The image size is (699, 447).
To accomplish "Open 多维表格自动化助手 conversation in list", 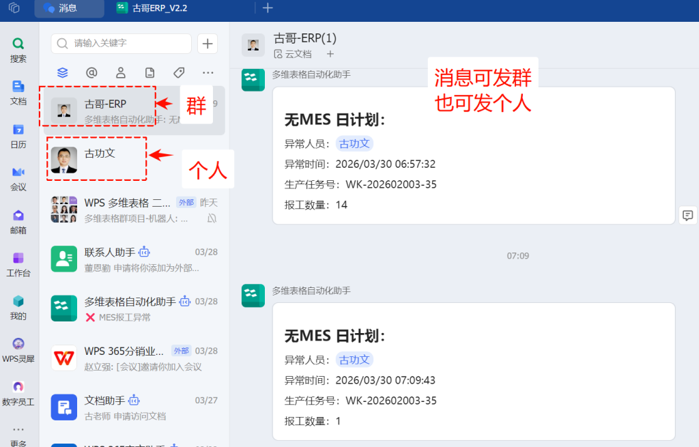I will pyautogui.click(x=134, y=308).
